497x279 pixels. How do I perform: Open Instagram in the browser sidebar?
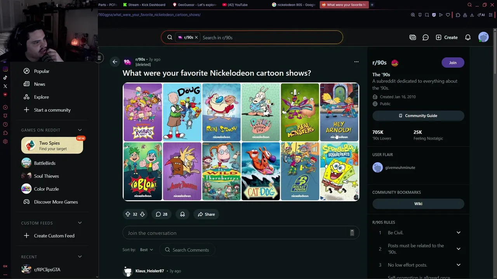tap(5, 69)
